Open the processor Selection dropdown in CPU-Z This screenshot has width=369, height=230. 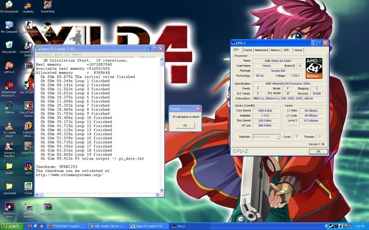click(x=267, y=137)
